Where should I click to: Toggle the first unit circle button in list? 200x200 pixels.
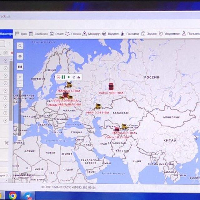5,61
